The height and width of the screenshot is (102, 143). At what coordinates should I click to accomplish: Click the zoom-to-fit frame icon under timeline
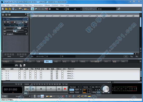(126, 57)
